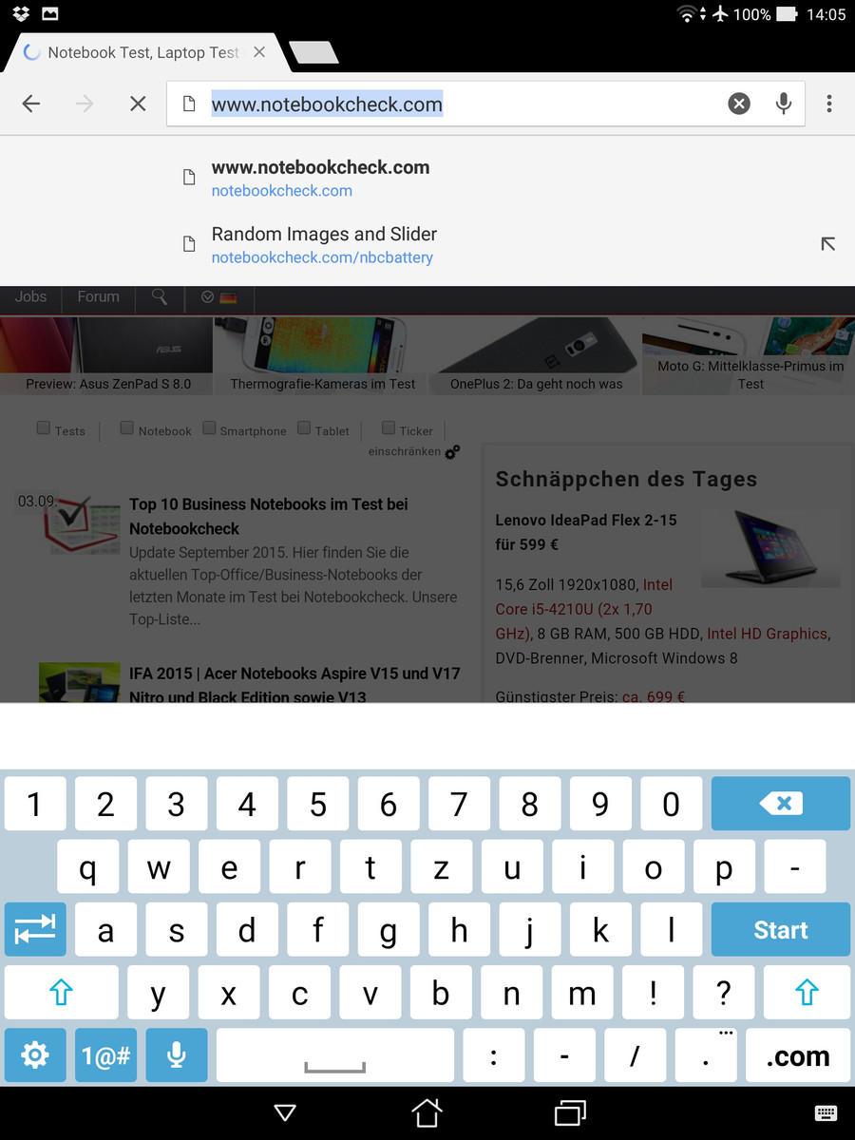Tap the .com shortcut key
Screen dimensions: 855x1140
[798, 1054]
